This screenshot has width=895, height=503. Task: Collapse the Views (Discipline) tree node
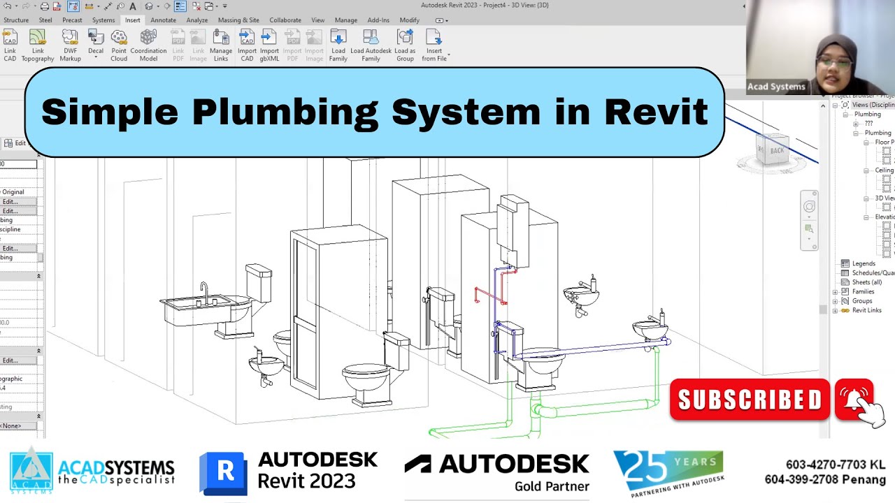coord(835,105)
